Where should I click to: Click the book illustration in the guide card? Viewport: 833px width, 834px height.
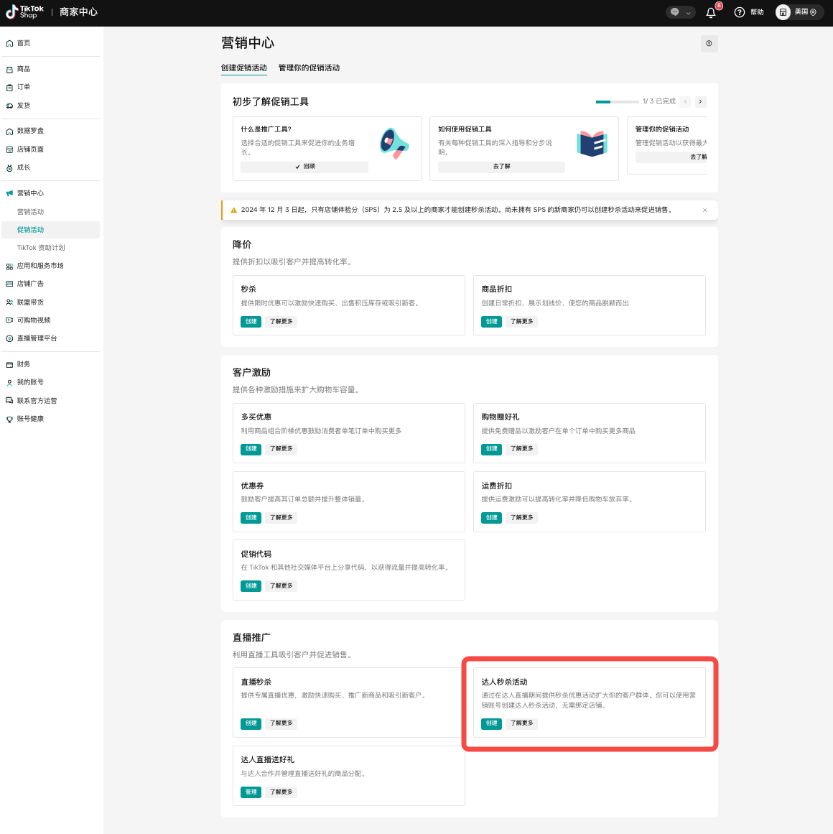point(592,144)
